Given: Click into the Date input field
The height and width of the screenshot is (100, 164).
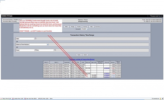Looking at the screenshot, I should coord(27,39).
